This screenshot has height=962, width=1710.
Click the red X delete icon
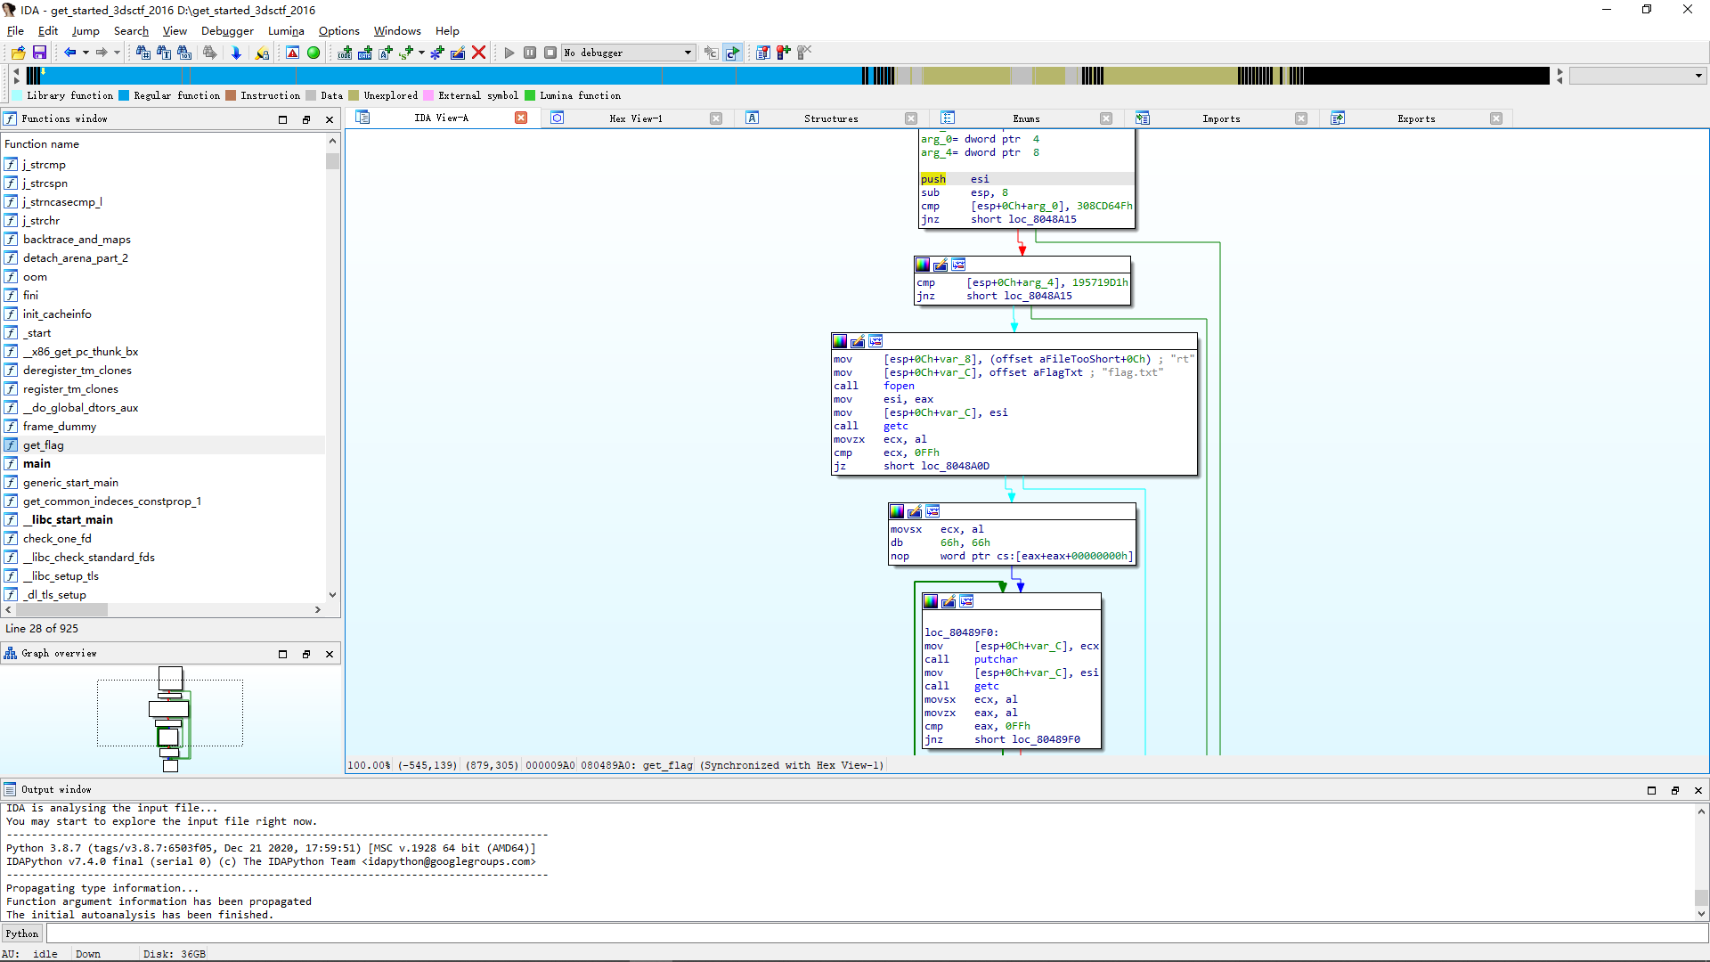[x=478, y=53]
